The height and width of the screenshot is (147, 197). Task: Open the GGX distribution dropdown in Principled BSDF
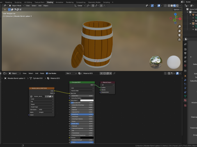click(82, 88)
